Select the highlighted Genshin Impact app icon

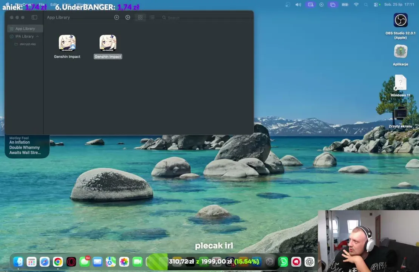[108, 43]
